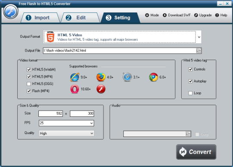Browse for audio file folder icon
233x167 pixels.
click(188, 134)
